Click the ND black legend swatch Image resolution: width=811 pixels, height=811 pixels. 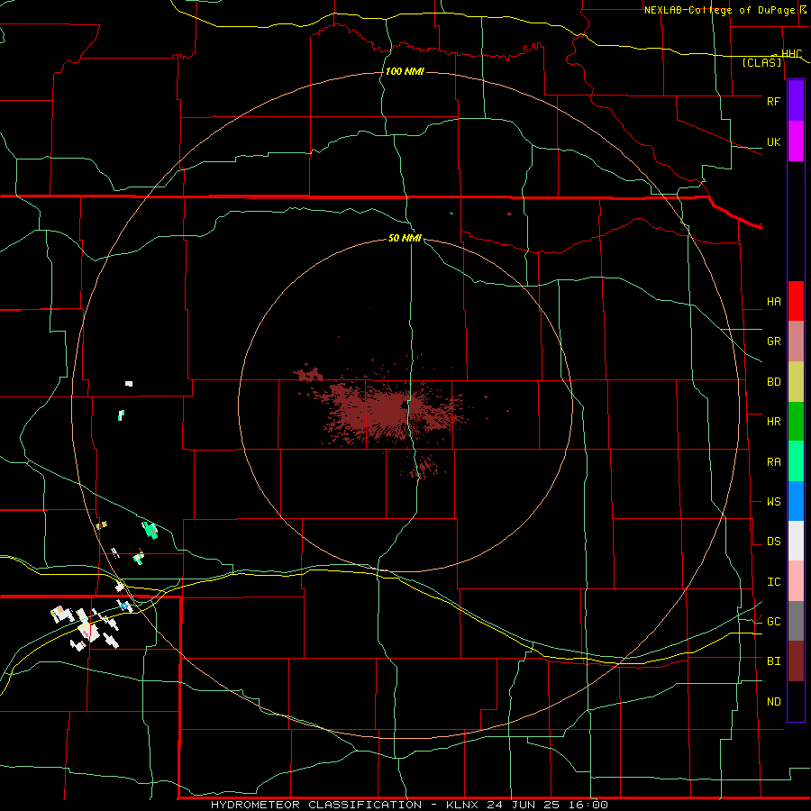pyautogui.click(x=796, y=701)
